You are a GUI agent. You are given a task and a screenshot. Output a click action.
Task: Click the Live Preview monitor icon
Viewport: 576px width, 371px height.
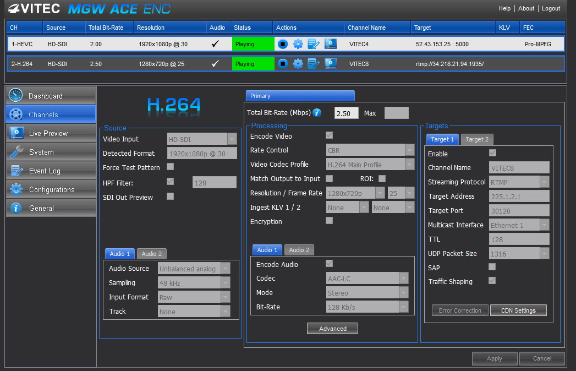[x=17, y=133]
